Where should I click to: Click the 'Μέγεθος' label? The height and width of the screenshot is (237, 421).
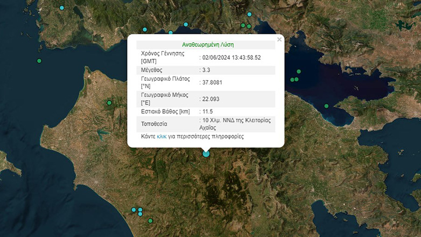(152, 70)
